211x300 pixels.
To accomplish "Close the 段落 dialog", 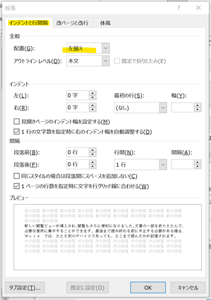I will click(198, 8).
